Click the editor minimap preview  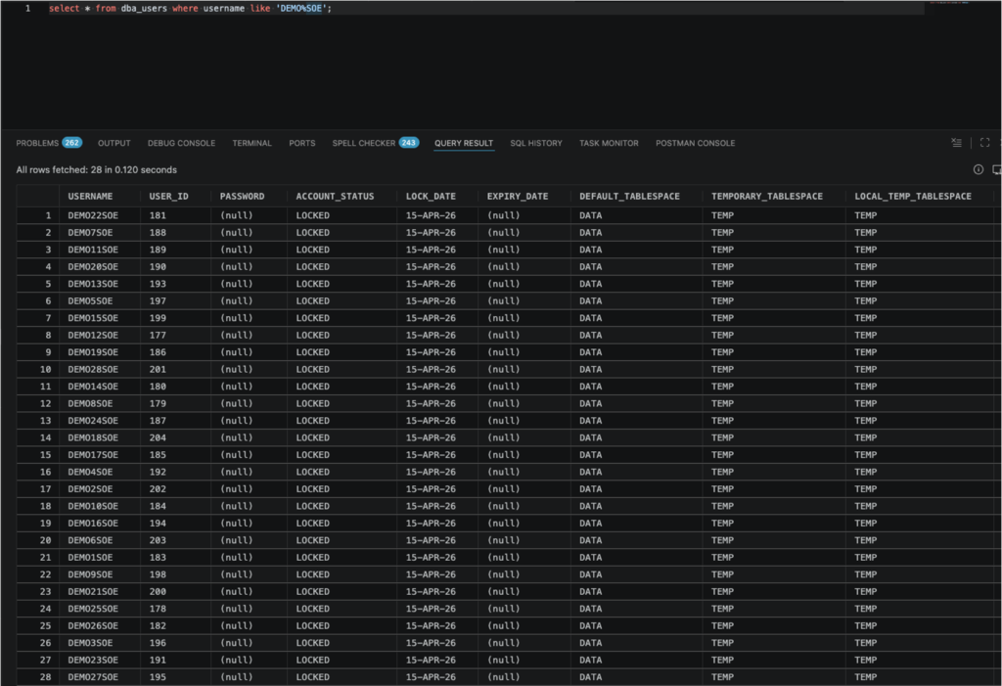(x=949, y=3)
